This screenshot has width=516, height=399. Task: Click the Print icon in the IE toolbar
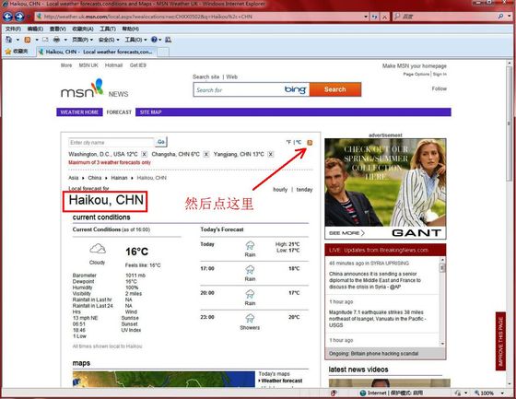point(56,40)
